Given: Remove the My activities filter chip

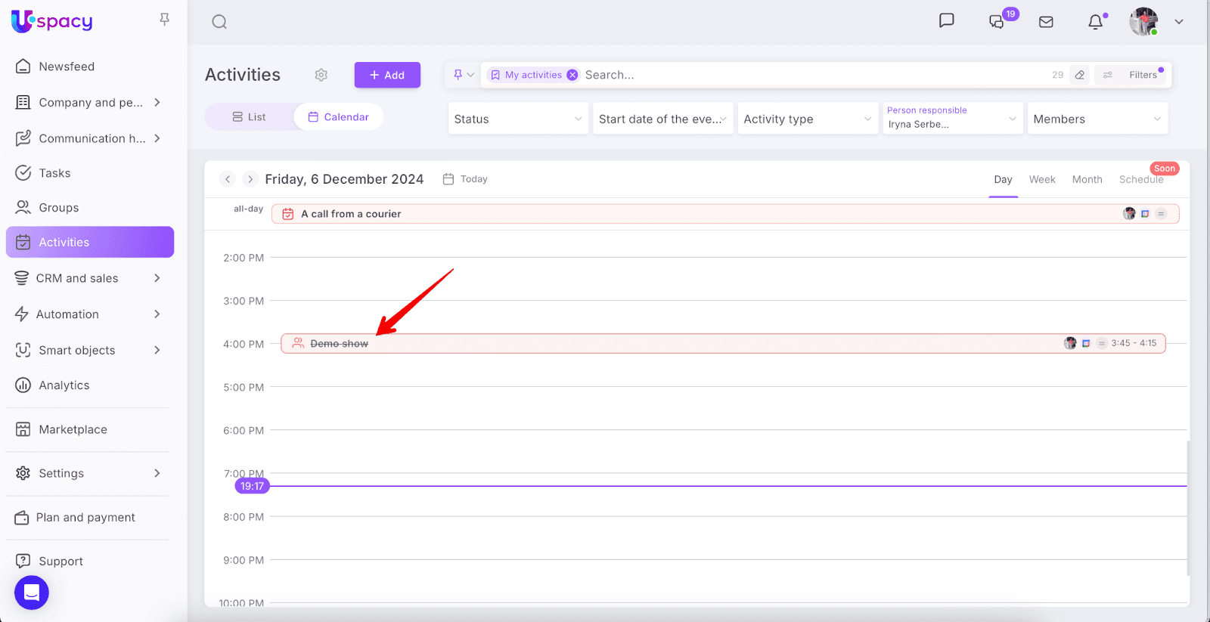Looking at the screenshot, I should [572, 75].
